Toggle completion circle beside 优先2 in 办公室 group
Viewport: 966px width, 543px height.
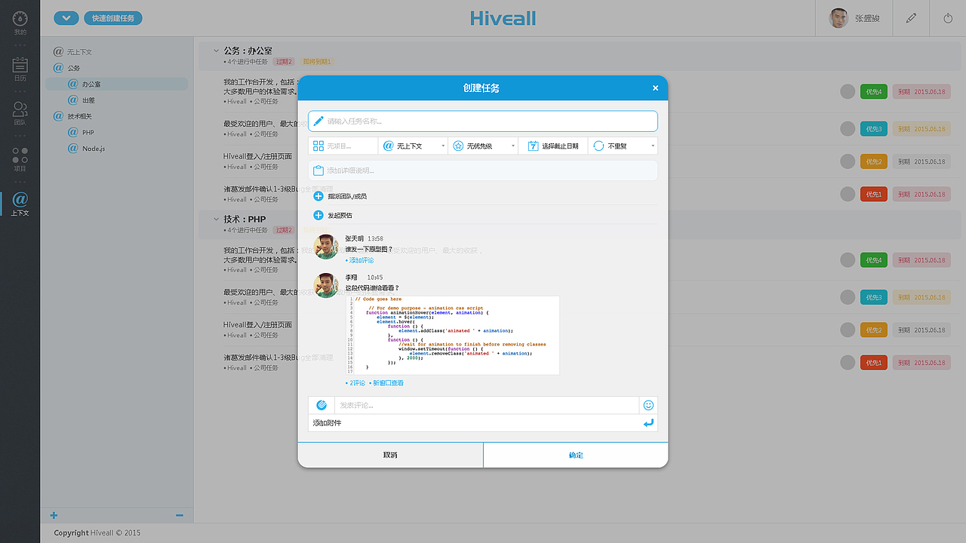[848, 161]
